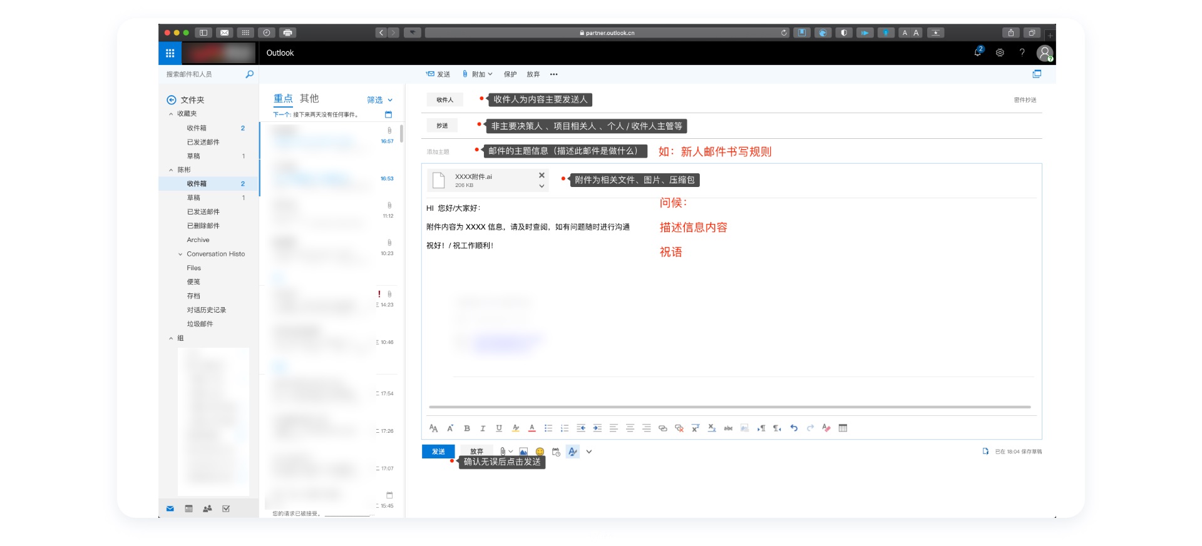The image size is (1202, 546).
Task: Switch to the calendar view
Action: [188, 509]
